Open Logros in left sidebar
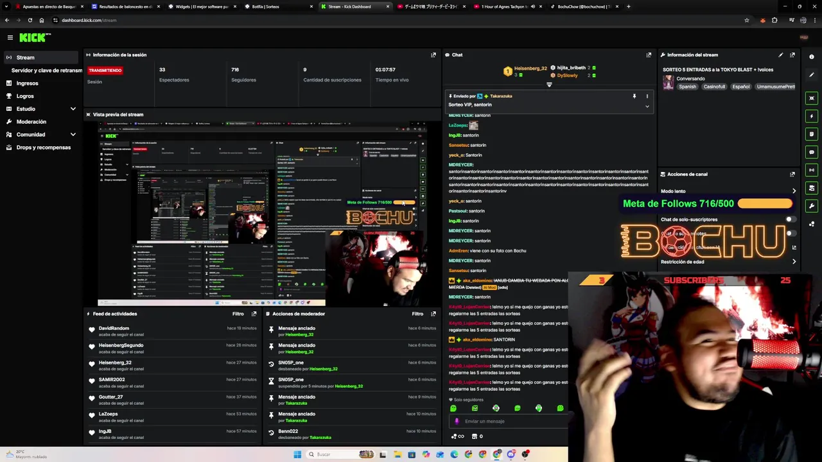Image resolution: width=822 pixels, height=462 pixels. (25, 96)
